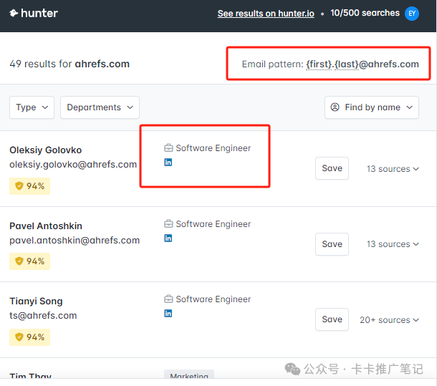Click the person icon in Find by name
Image resolution: width=437 pixels, height=386 pixels.
pos(335,107)
